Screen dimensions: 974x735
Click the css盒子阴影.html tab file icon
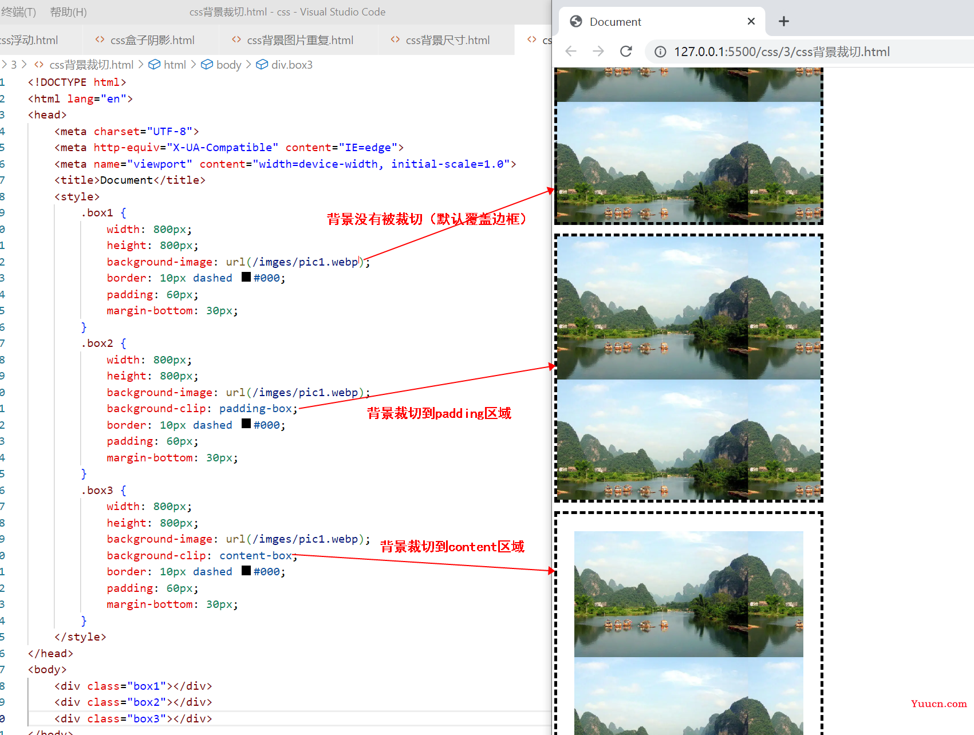[x=100, y=39]
